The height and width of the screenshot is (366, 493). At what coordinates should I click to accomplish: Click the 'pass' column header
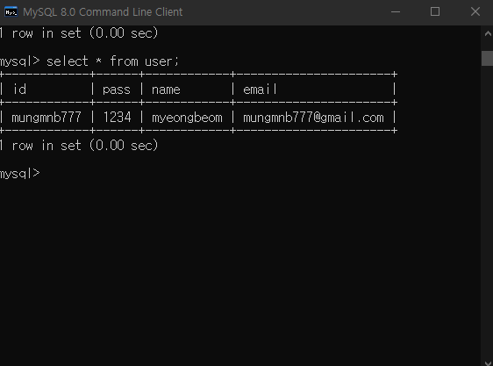[117, 90]
